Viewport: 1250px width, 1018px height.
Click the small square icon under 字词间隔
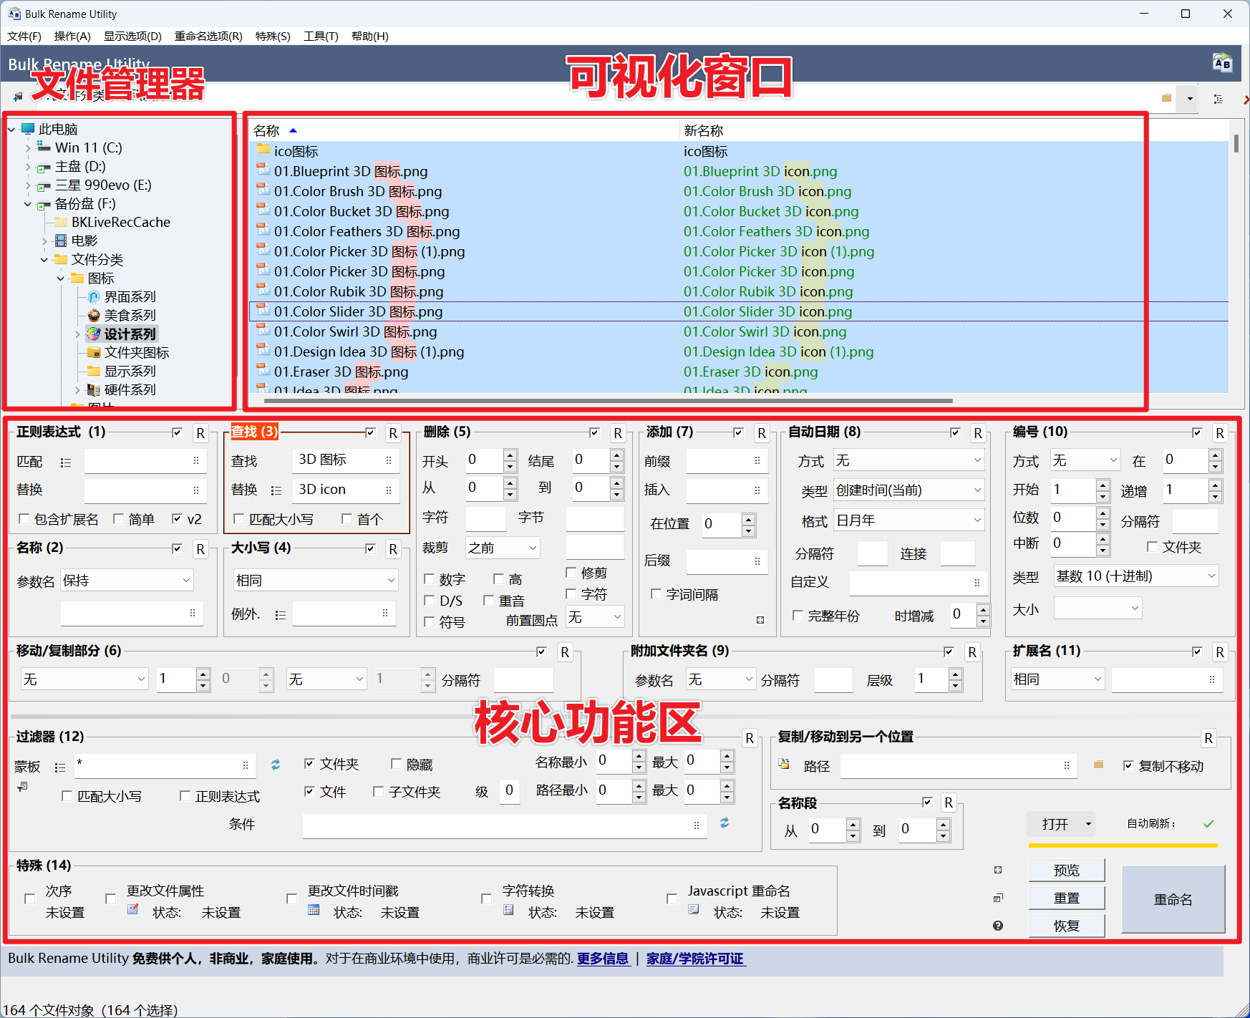click(760, 620)
